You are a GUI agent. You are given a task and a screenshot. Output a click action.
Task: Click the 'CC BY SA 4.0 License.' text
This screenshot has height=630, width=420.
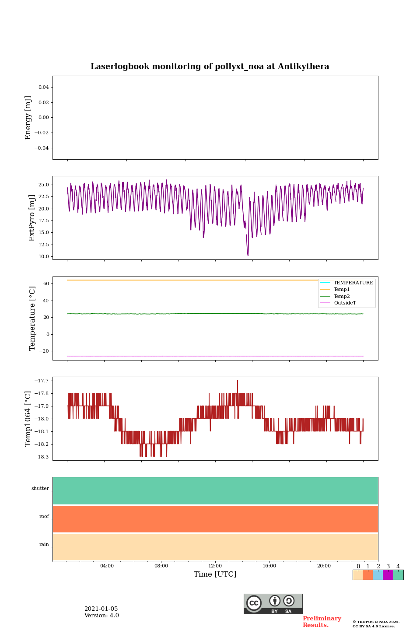pos(374,626)
